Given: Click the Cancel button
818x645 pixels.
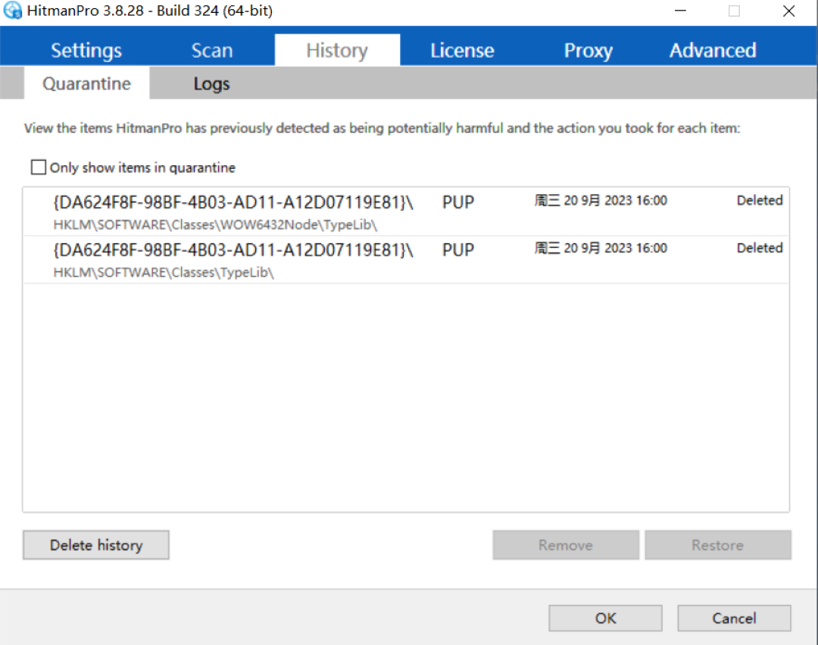Looking at the screenshot, I should (734, 618).
